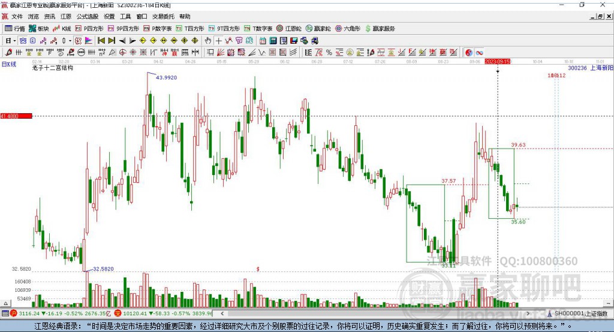Open 赢家服务 with the dollar icon

point(380,29)
